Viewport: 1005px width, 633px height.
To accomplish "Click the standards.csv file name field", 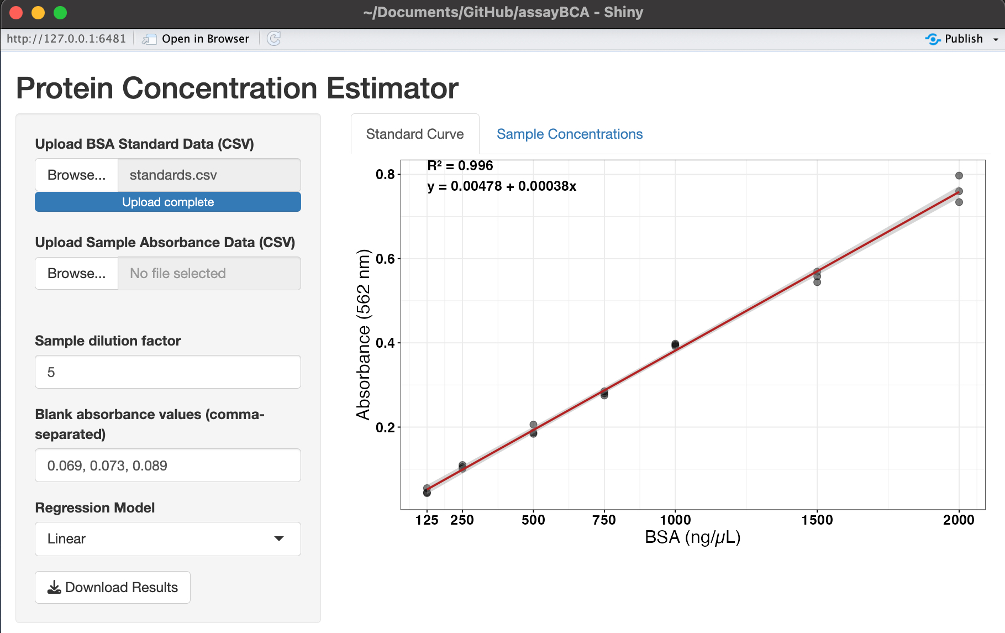I will coord(209,175).
